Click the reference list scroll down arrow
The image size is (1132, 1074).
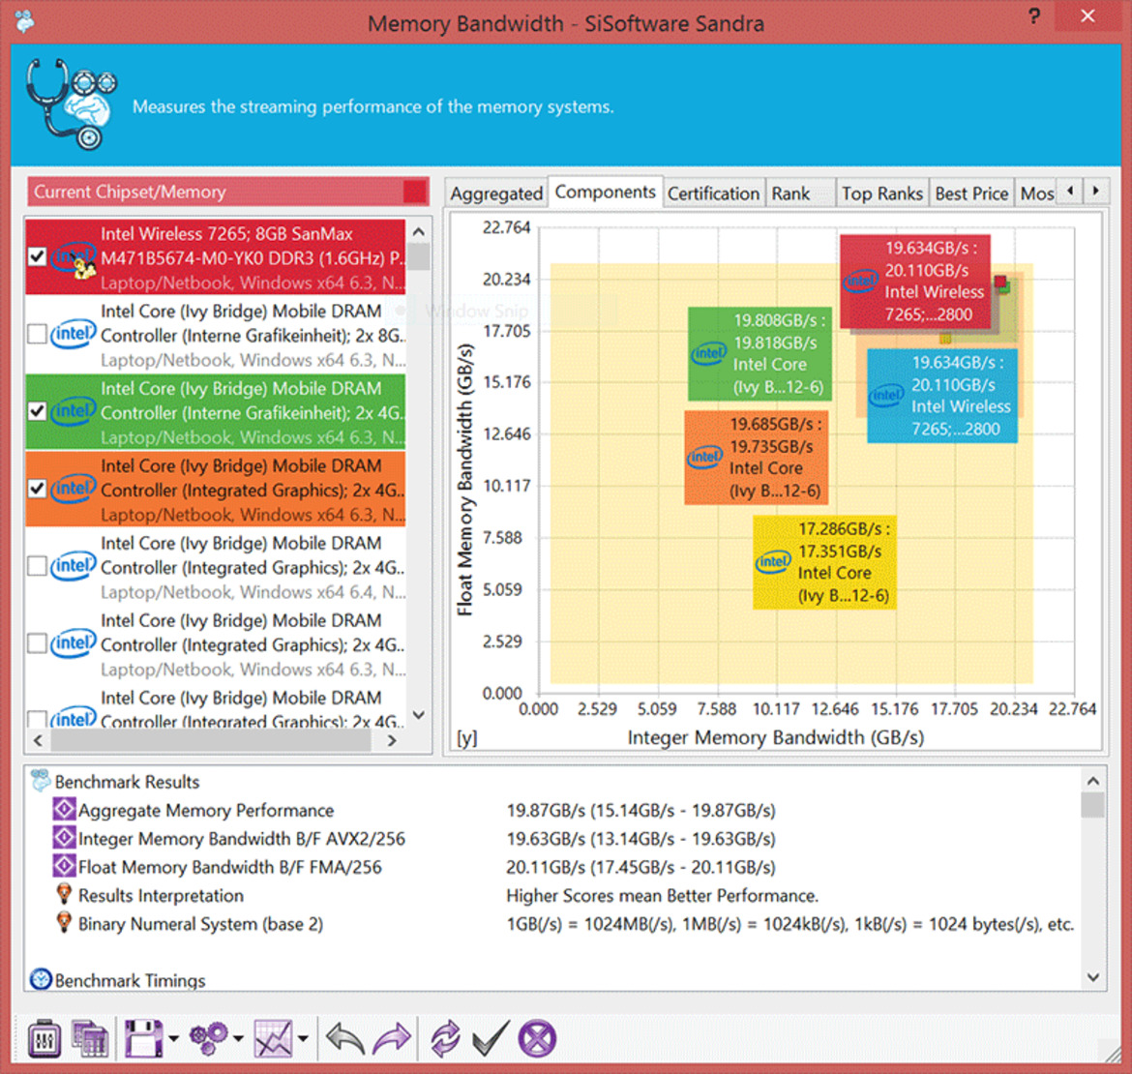coord(419,715)
